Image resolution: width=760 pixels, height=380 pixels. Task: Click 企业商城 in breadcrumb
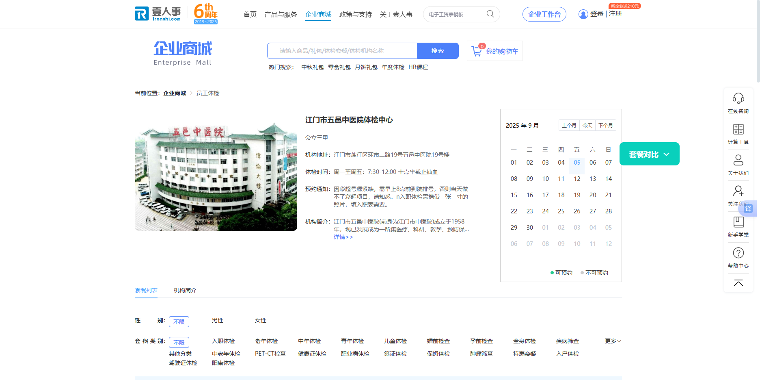175,93
